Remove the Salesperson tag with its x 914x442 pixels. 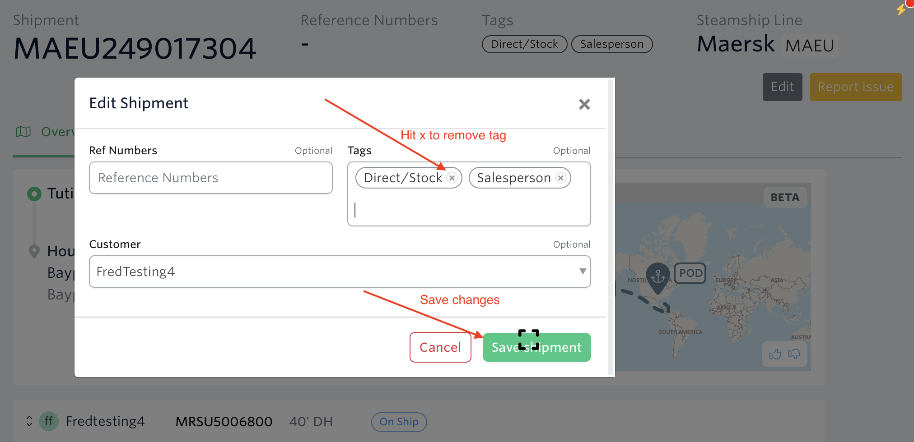point(560,178)
